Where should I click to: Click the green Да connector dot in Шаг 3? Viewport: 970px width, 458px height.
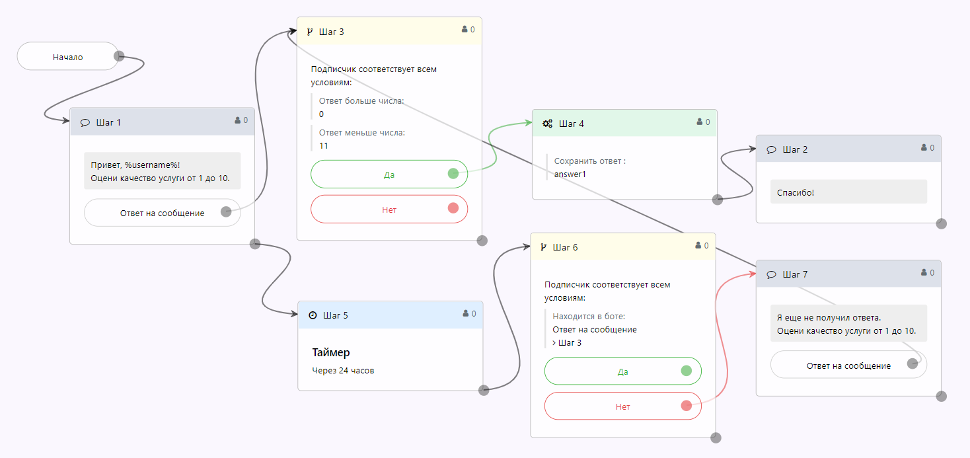pos(453,174)
